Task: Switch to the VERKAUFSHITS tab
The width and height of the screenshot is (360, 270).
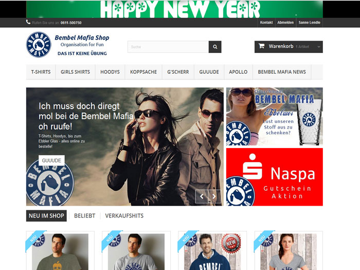Action: point(124,216)
